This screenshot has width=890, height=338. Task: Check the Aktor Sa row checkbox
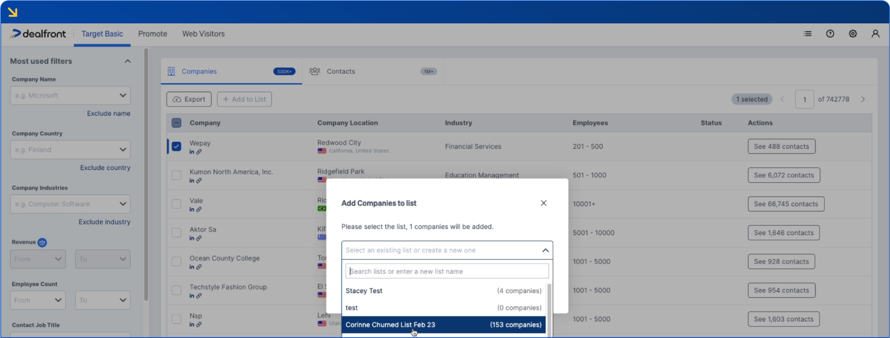point(176,233)
